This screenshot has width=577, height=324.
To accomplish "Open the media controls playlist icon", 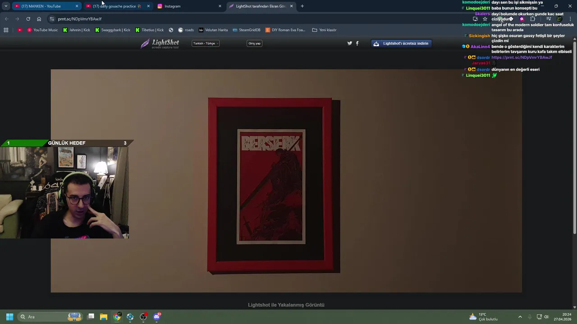I will pos(549,19).
